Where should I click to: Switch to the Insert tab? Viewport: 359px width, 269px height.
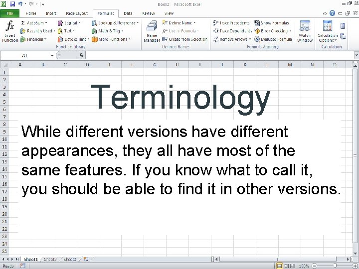pyautogui.click(x=51, y=13)
